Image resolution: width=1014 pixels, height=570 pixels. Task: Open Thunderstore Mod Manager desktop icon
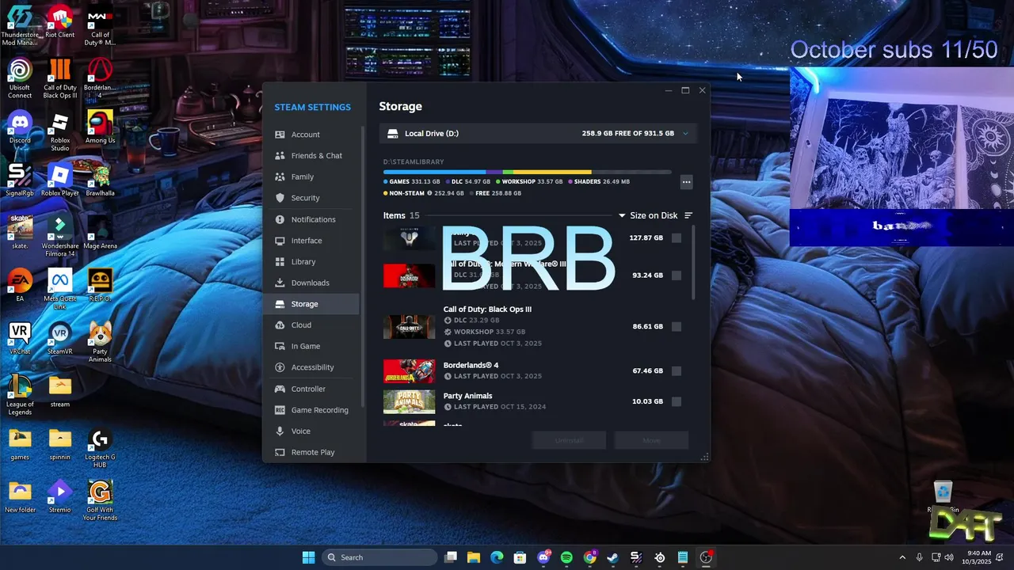coord(20,25)
